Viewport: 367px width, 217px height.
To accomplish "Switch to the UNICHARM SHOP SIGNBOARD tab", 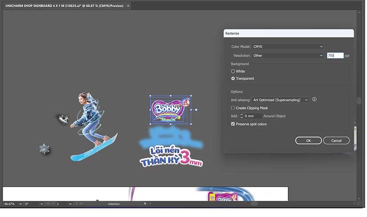I will [x=62, y=6].
